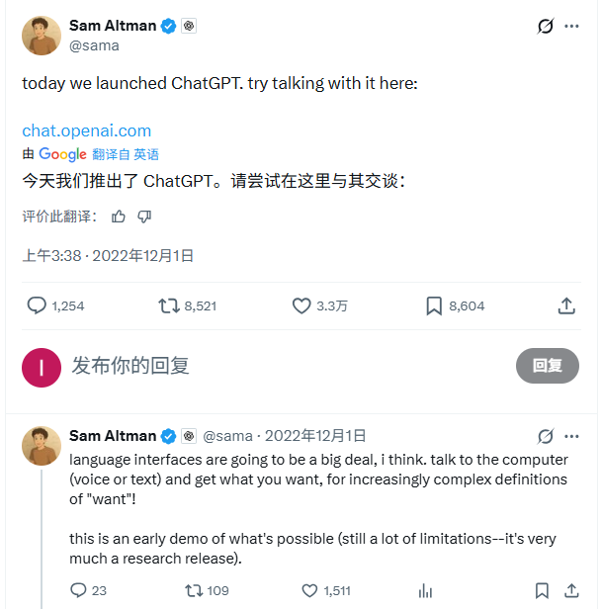
Task: Open the chat.openai.com link
Action: (87, 130)
